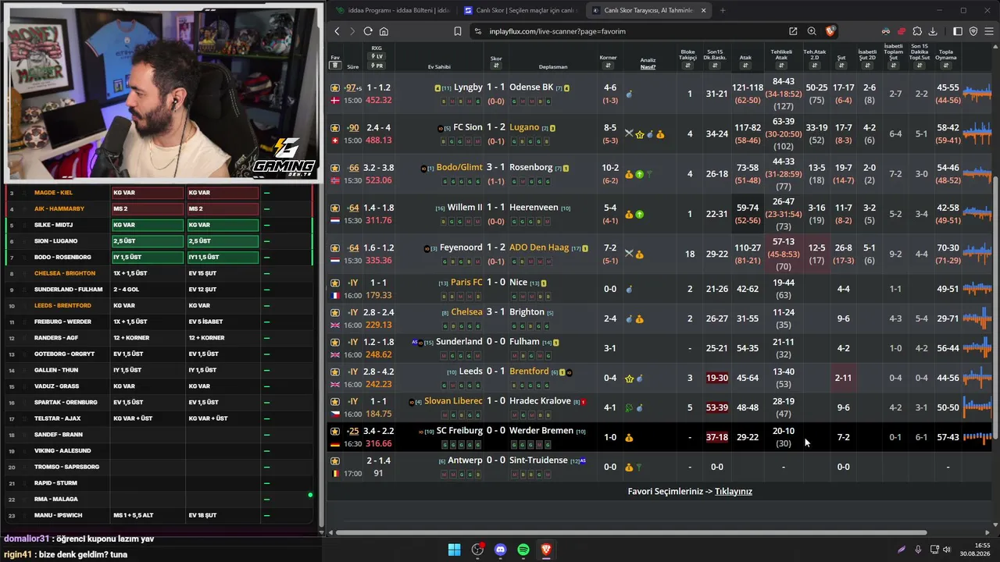Click green ball icon in Slovan Liberec row

point(629,407)
